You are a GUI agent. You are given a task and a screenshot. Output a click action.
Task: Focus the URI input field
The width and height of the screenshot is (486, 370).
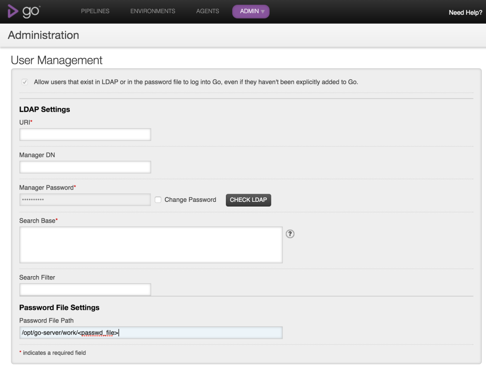[85, 135]
